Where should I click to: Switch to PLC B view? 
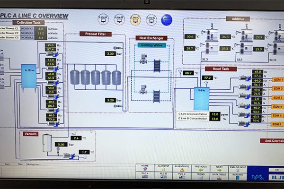click(x=163, y=176)
